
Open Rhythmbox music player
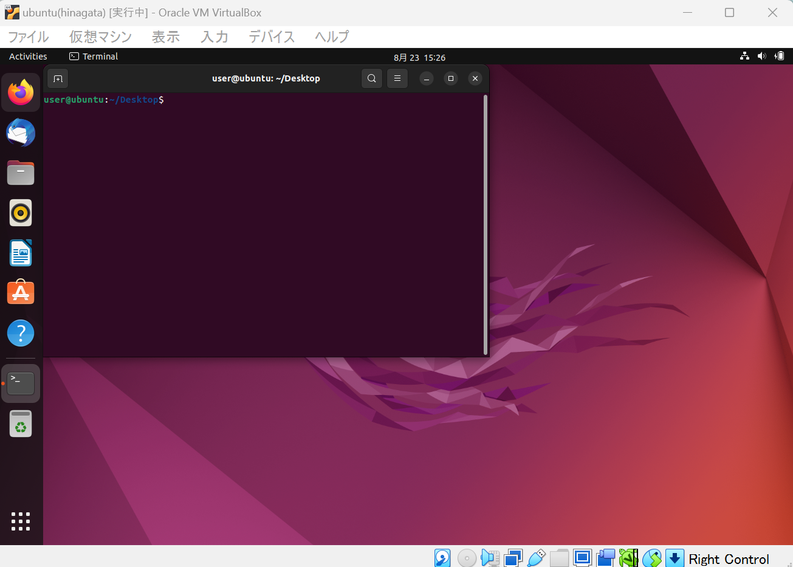[21, 213]
